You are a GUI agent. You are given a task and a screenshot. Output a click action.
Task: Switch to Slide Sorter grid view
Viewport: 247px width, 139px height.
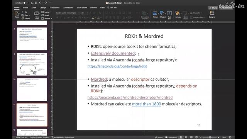186,137
